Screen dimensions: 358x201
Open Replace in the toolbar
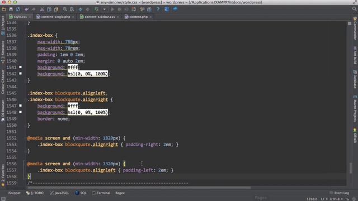click(x=72, y=9)
